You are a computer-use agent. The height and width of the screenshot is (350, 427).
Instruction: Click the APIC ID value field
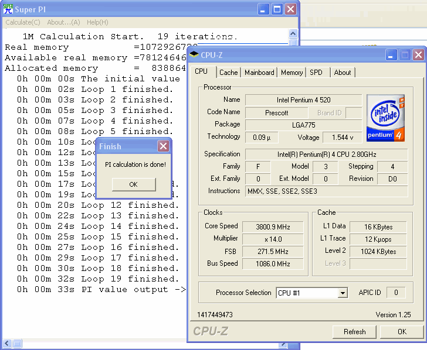tap(396, 293)
